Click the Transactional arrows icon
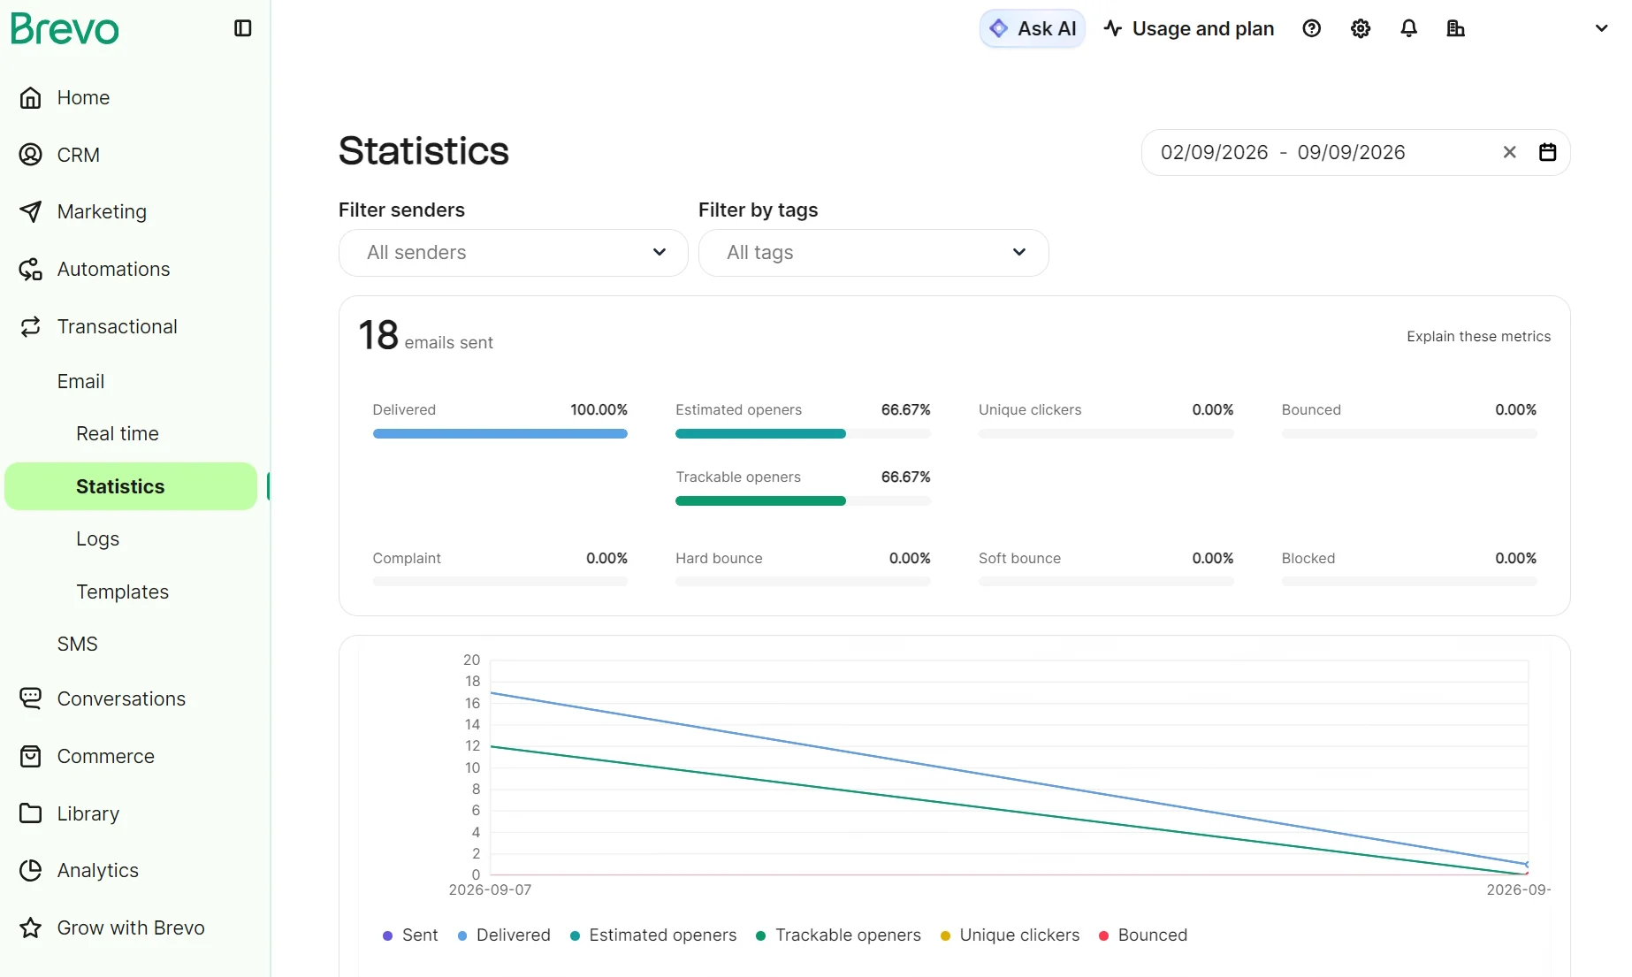1632x977 pixels. click(x=31, y=326)
